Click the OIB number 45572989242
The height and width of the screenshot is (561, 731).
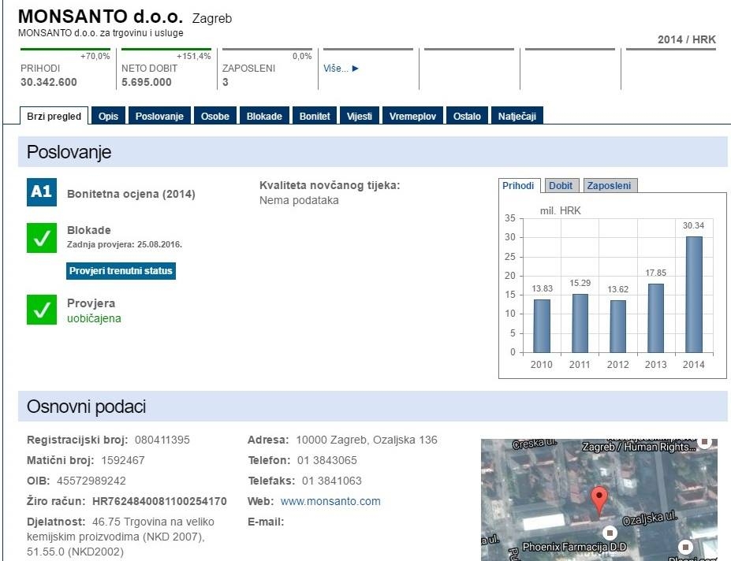point(91,481)
